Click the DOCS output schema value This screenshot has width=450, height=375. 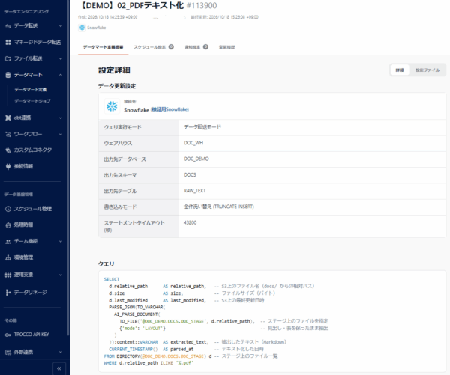point(190,174)
